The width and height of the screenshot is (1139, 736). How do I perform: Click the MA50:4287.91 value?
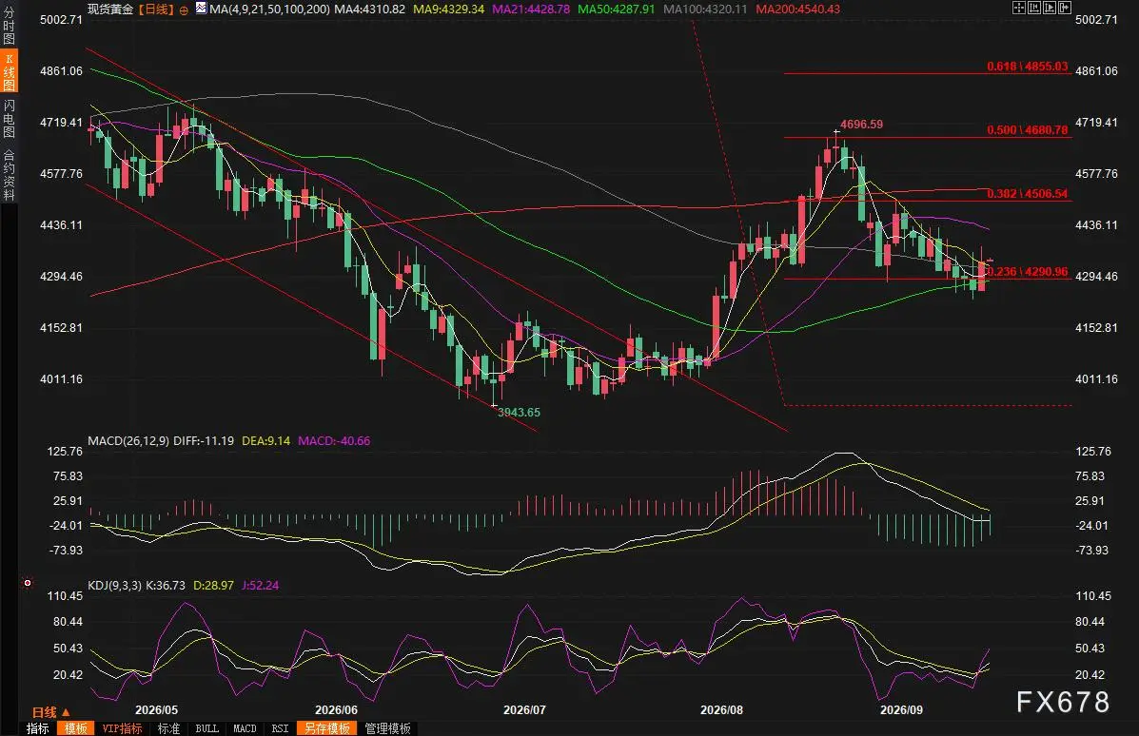(616, 9)
